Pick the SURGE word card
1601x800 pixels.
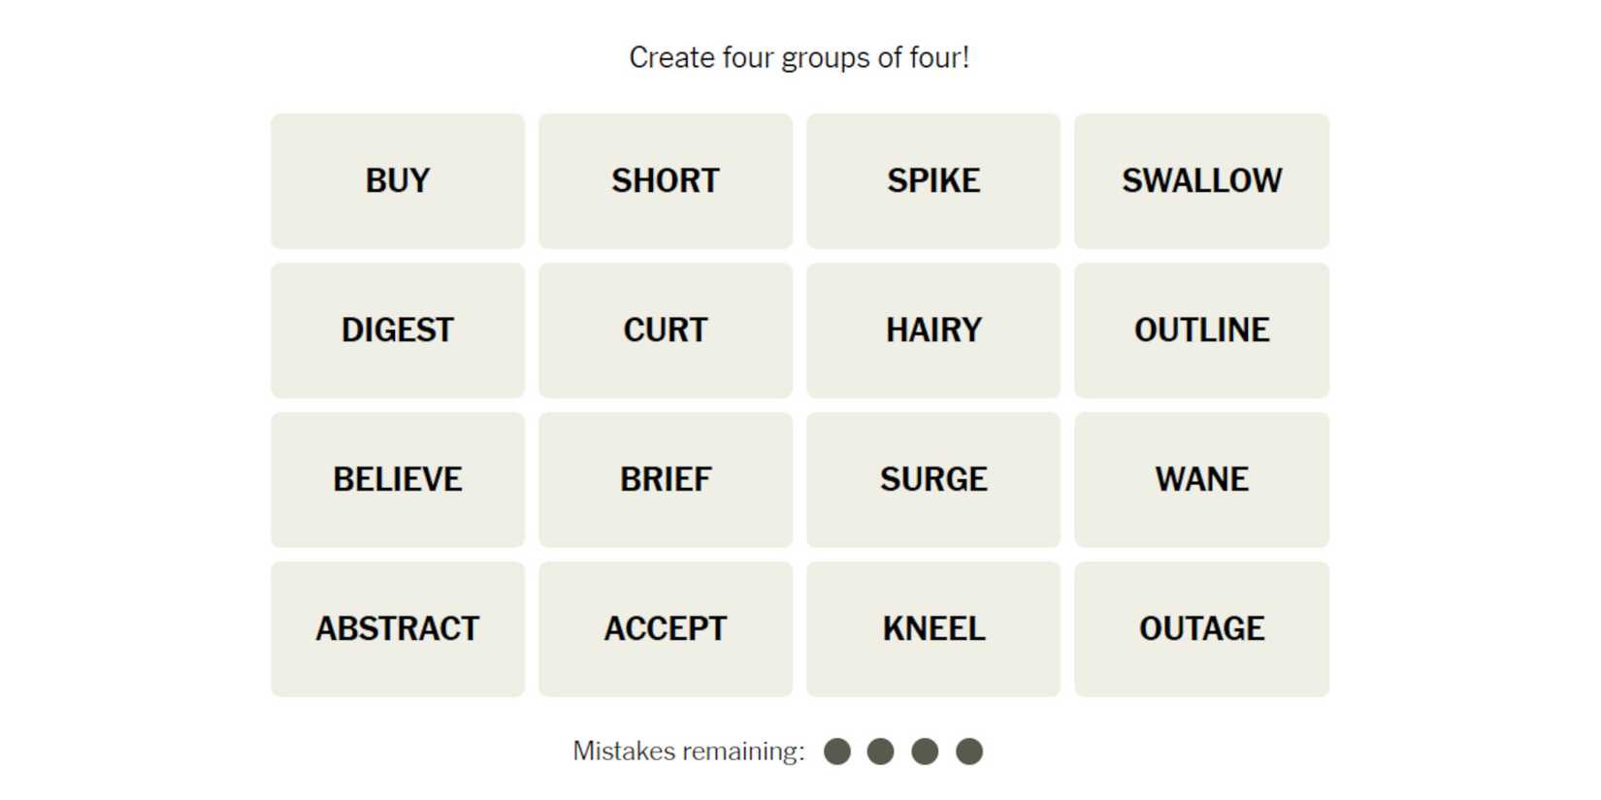click(x=933, y=480)
